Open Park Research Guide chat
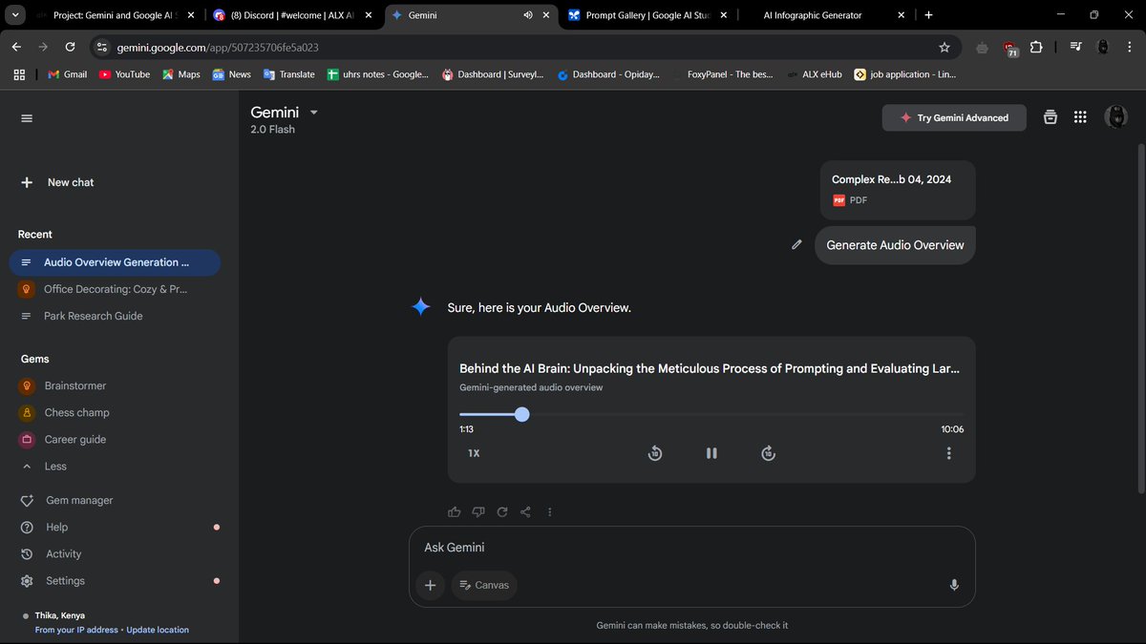Image resolution: width=1146 pixels, height=644 pixels. (x=115, y=316)
